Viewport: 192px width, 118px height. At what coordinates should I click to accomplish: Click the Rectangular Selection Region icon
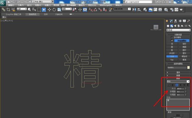(x=39, y=9)
